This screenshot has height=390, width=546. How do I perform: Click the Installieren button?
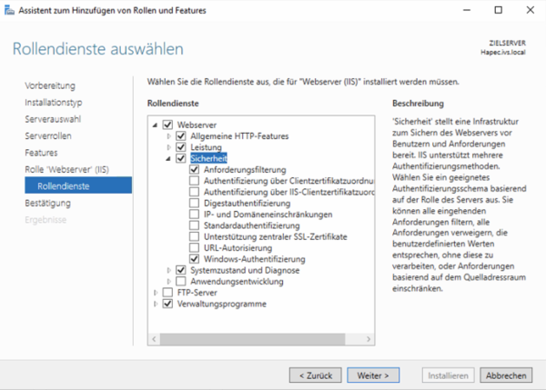448,375
